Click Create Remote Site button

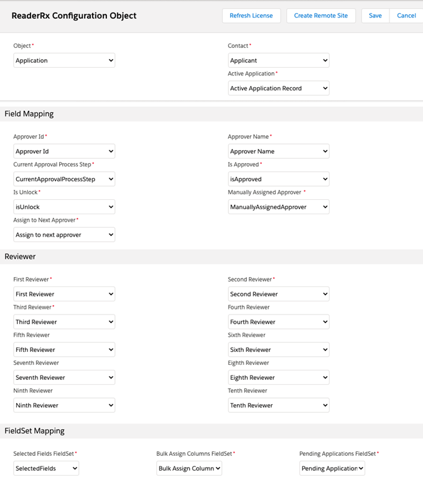321,16
